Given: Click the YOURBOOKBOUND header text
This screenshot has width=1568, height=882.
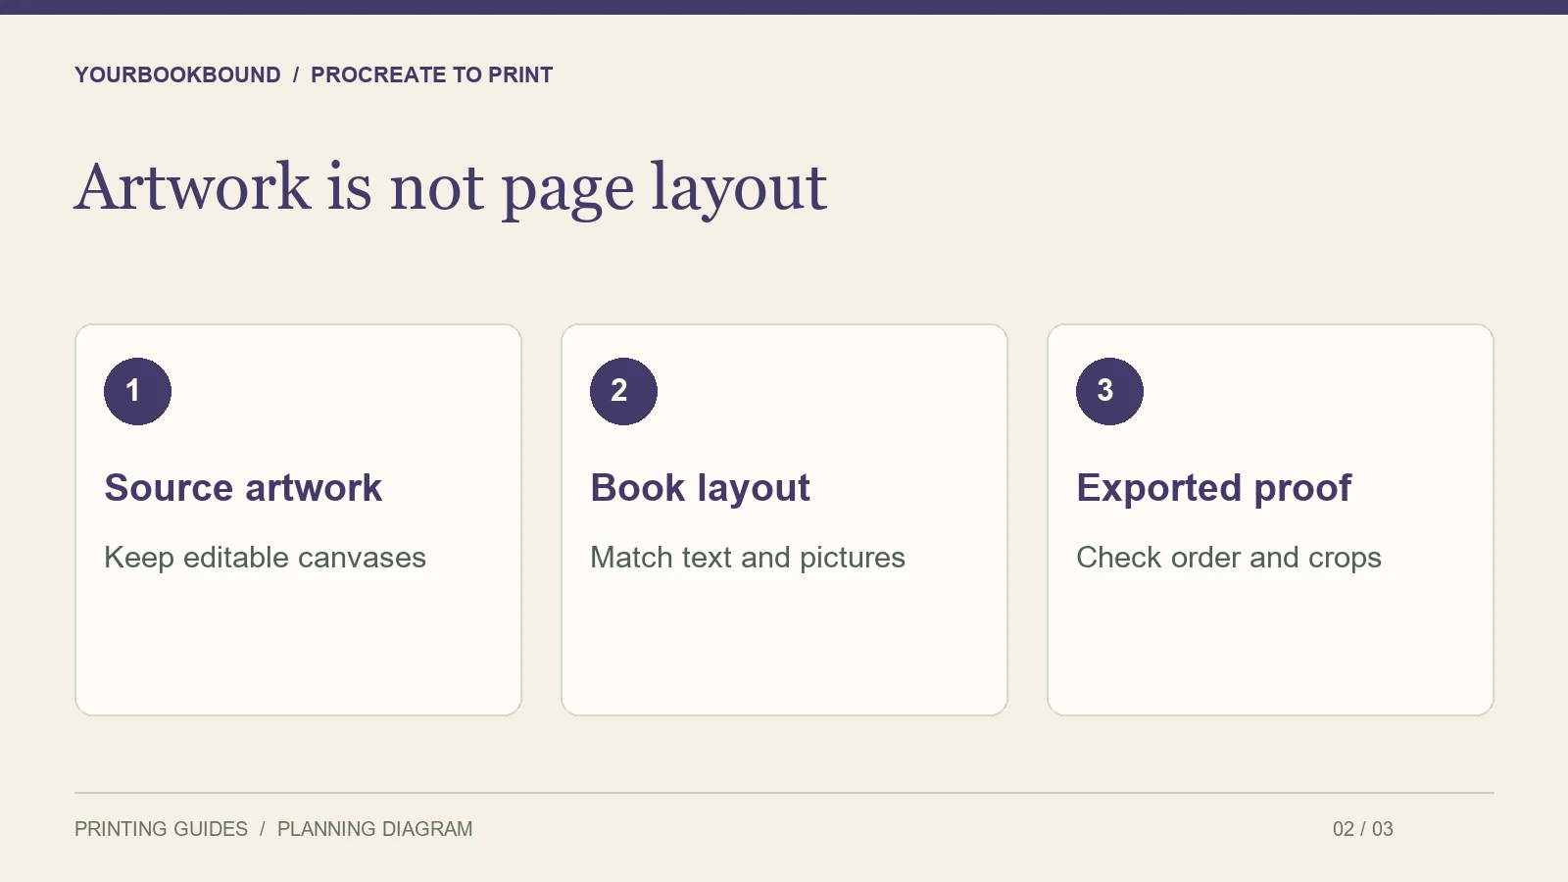Looking at the screenshot, I should (177, 75).
